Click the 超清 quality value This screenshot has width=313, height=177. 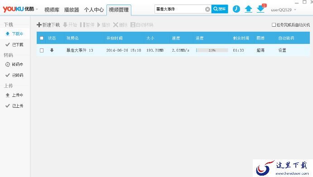coord(260,50)
